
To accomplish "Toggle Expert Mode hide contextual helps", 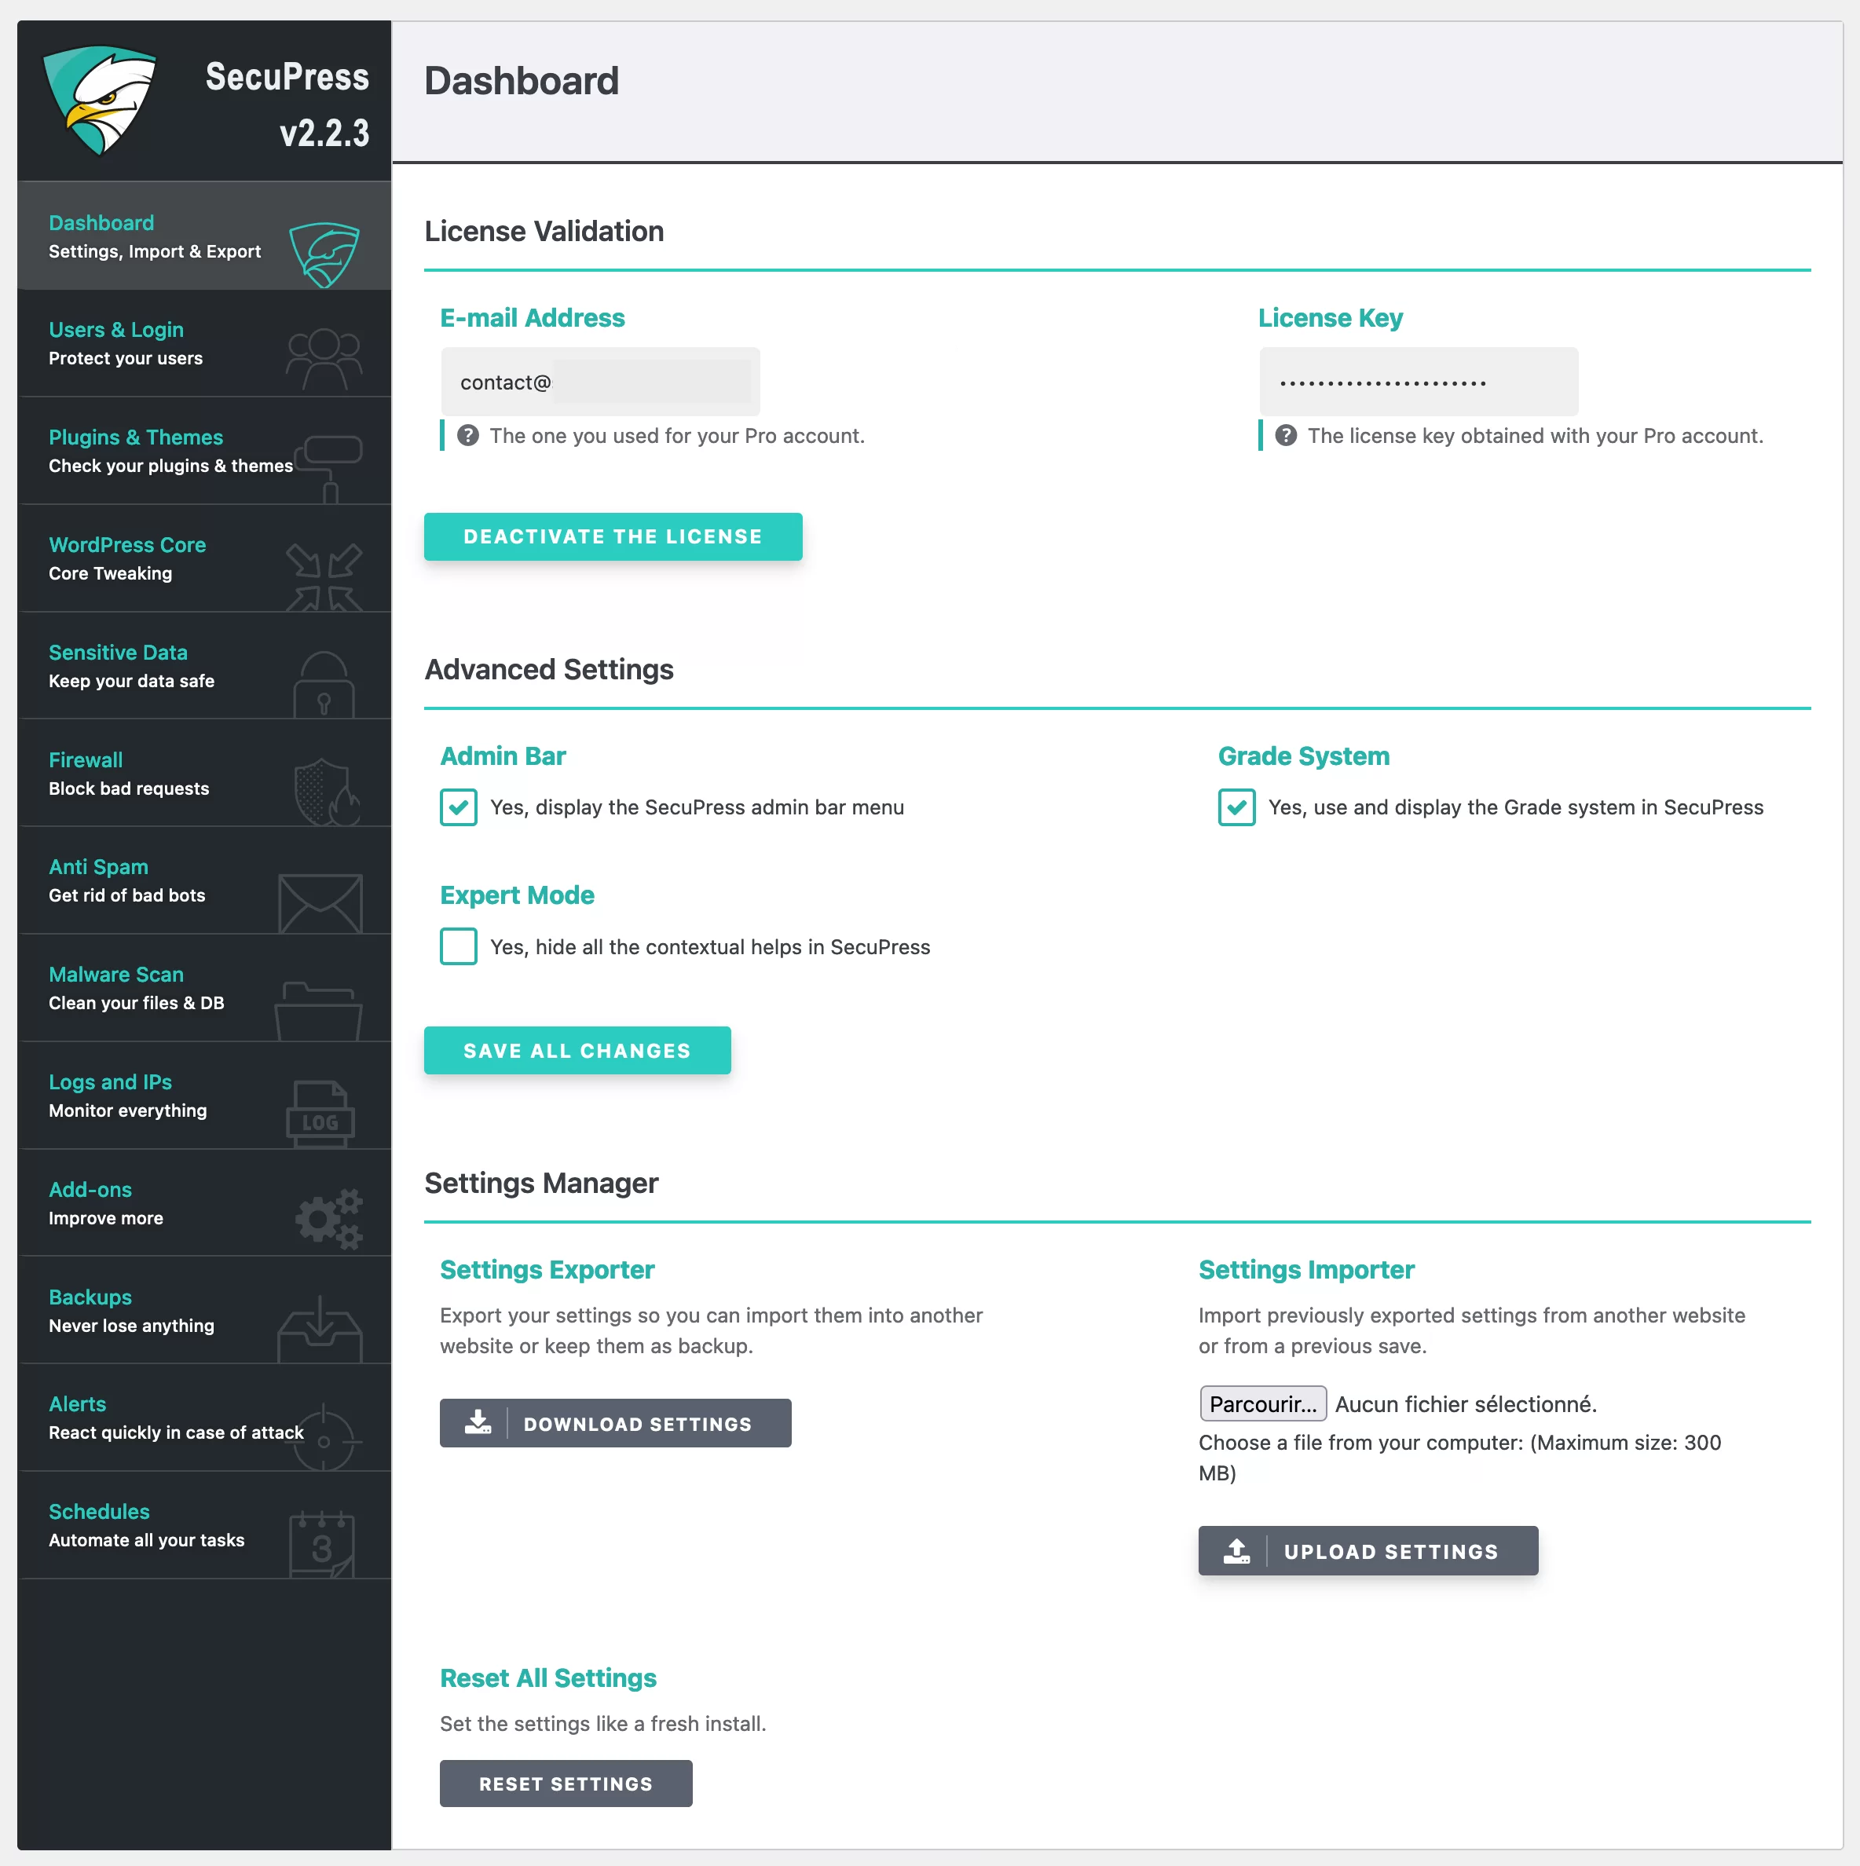I will point(456,946).
